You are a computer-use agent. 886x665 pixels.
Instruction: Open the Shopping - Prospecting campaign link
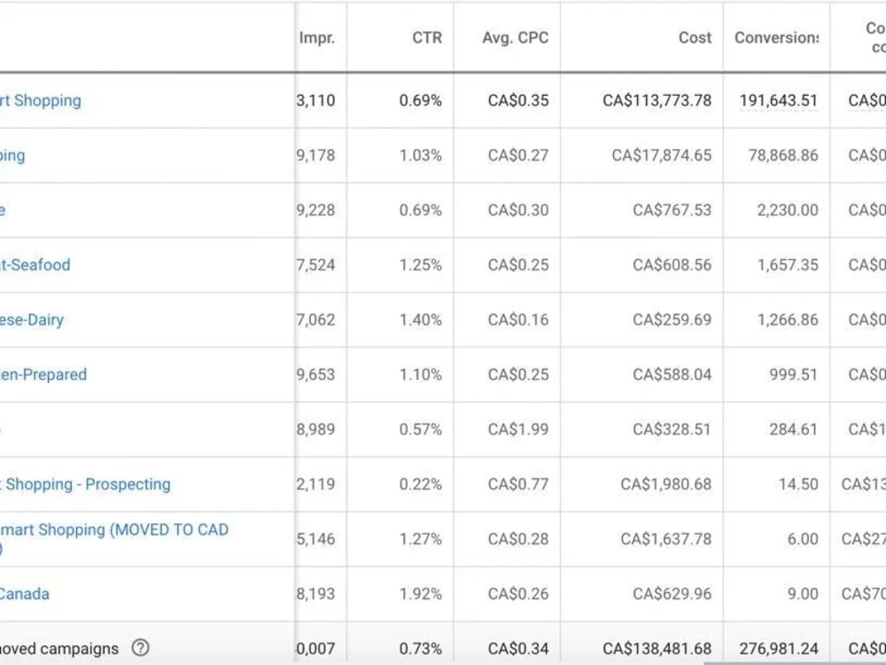pyautogui.click(x=85, y=484)
